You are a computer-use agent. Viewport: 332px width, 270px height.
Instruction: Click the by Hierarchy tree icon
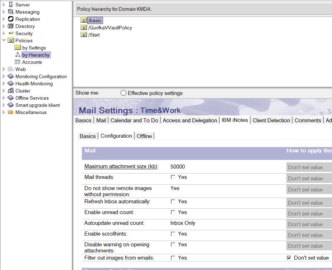click(18, 55)
